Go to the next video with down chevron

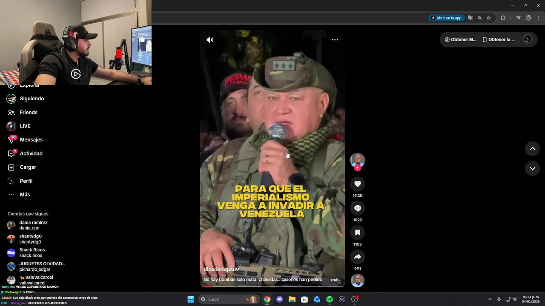[532, 168]
